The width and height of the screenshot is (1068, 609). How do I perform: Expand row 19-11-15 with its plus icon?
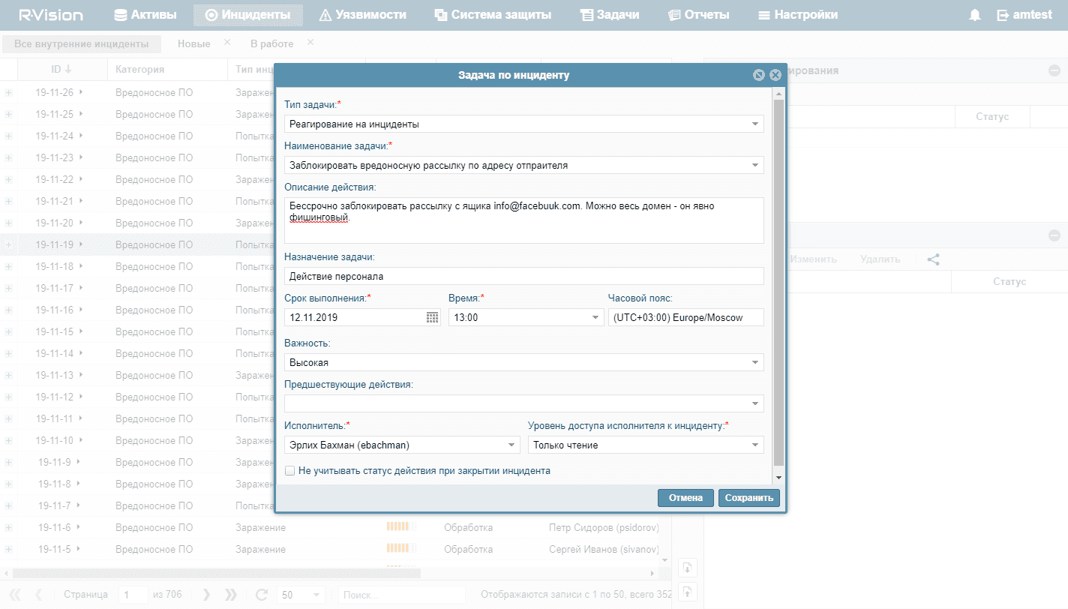click(9, 331)
